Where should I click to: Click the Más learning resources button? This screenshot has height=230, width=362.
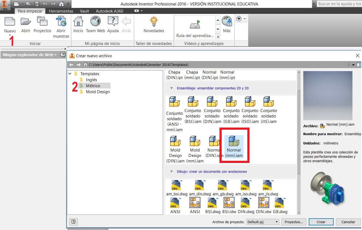point(227,25)
